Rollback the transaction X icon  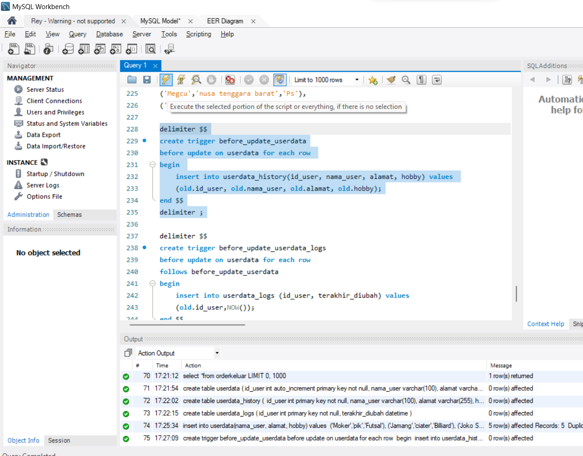(264, 80)
